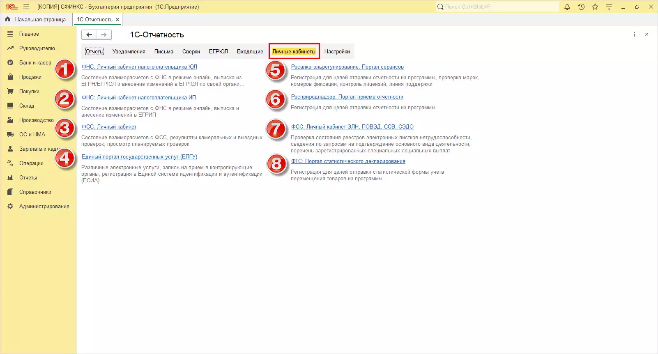Screen dimensions: 658x354
Task: Click the home icon on Начальная страница tab
Action: [7, 19]
